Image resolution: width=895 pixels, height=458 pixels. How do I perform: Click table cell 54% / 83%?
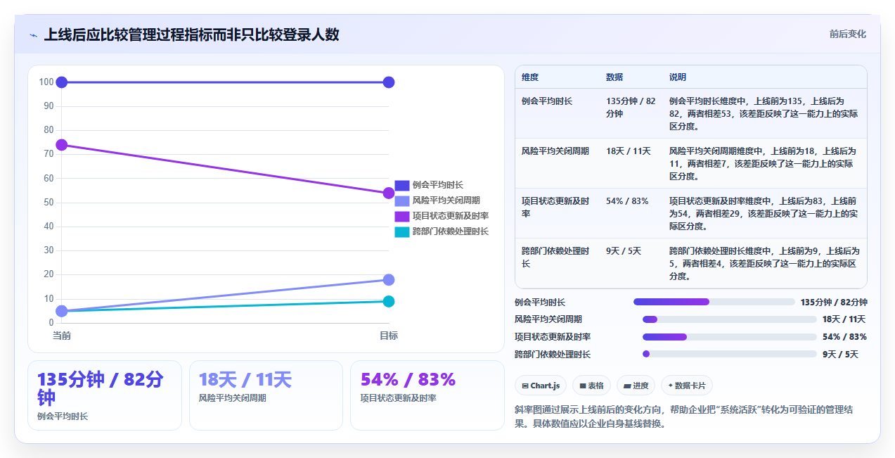627,201
